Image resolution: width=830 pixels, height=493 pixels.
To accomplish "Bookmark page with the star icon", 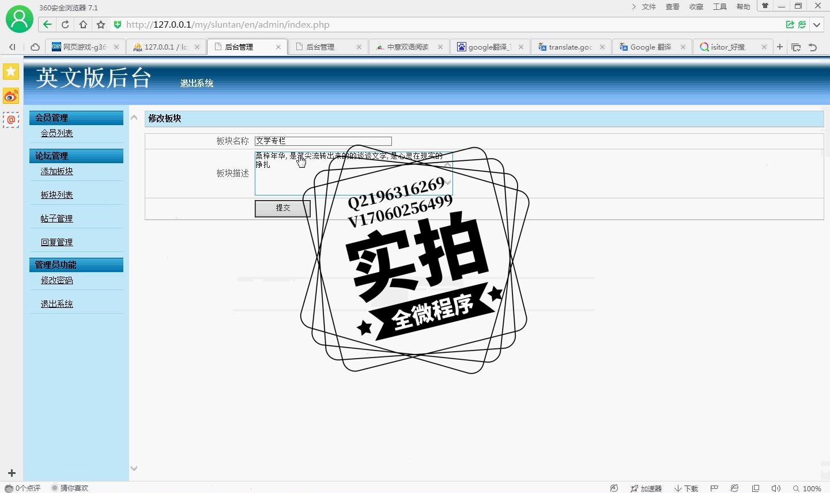I will click(x=101, y=24).
